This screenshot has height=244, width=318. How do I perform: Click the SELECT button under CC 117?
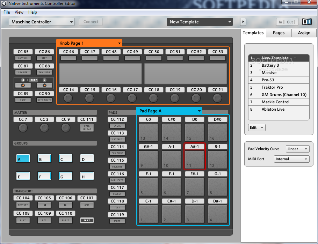coord(117,194)
